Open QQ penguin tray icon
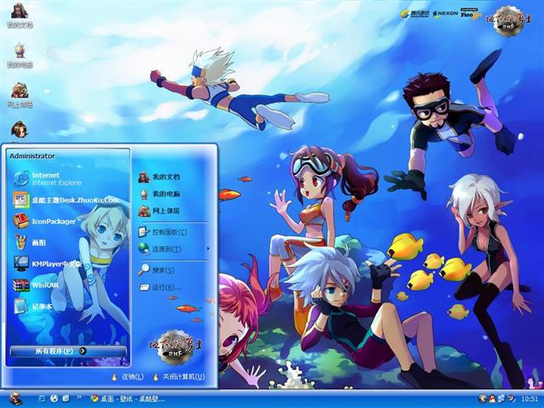 [493, 399]
